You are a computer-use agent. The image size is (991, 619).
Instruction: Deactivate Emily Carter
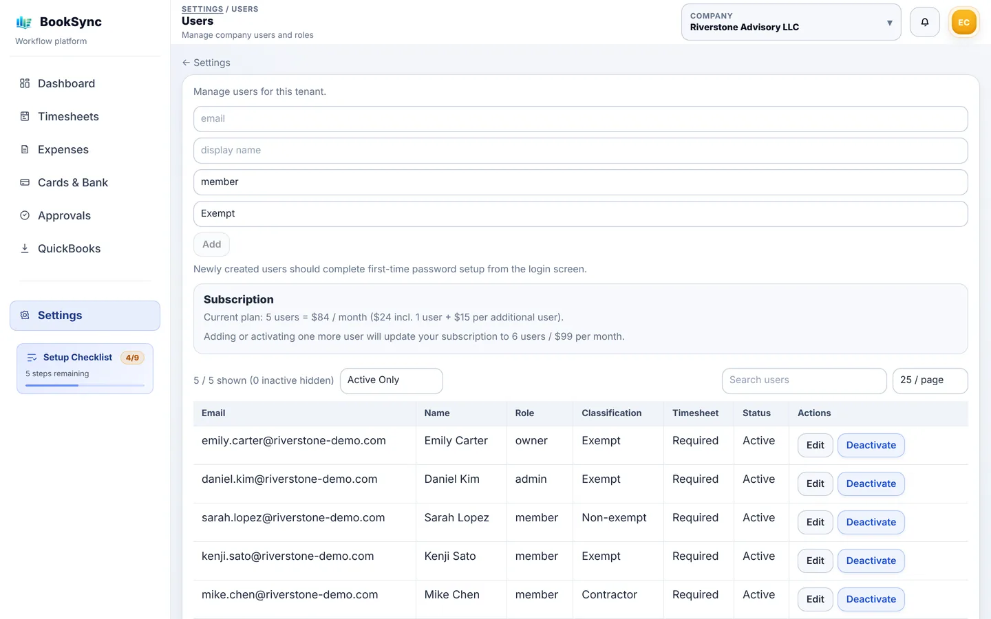(x=871, y=445)
